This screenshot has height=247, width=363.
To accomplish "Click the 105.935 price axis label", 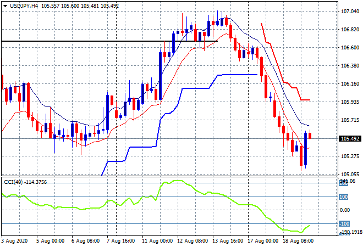I will [350, 102].
